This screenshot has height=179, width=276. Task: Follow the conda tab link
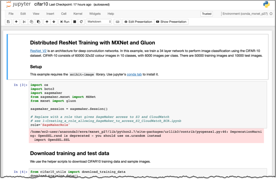pyautogui.click(x=134, y=74)
